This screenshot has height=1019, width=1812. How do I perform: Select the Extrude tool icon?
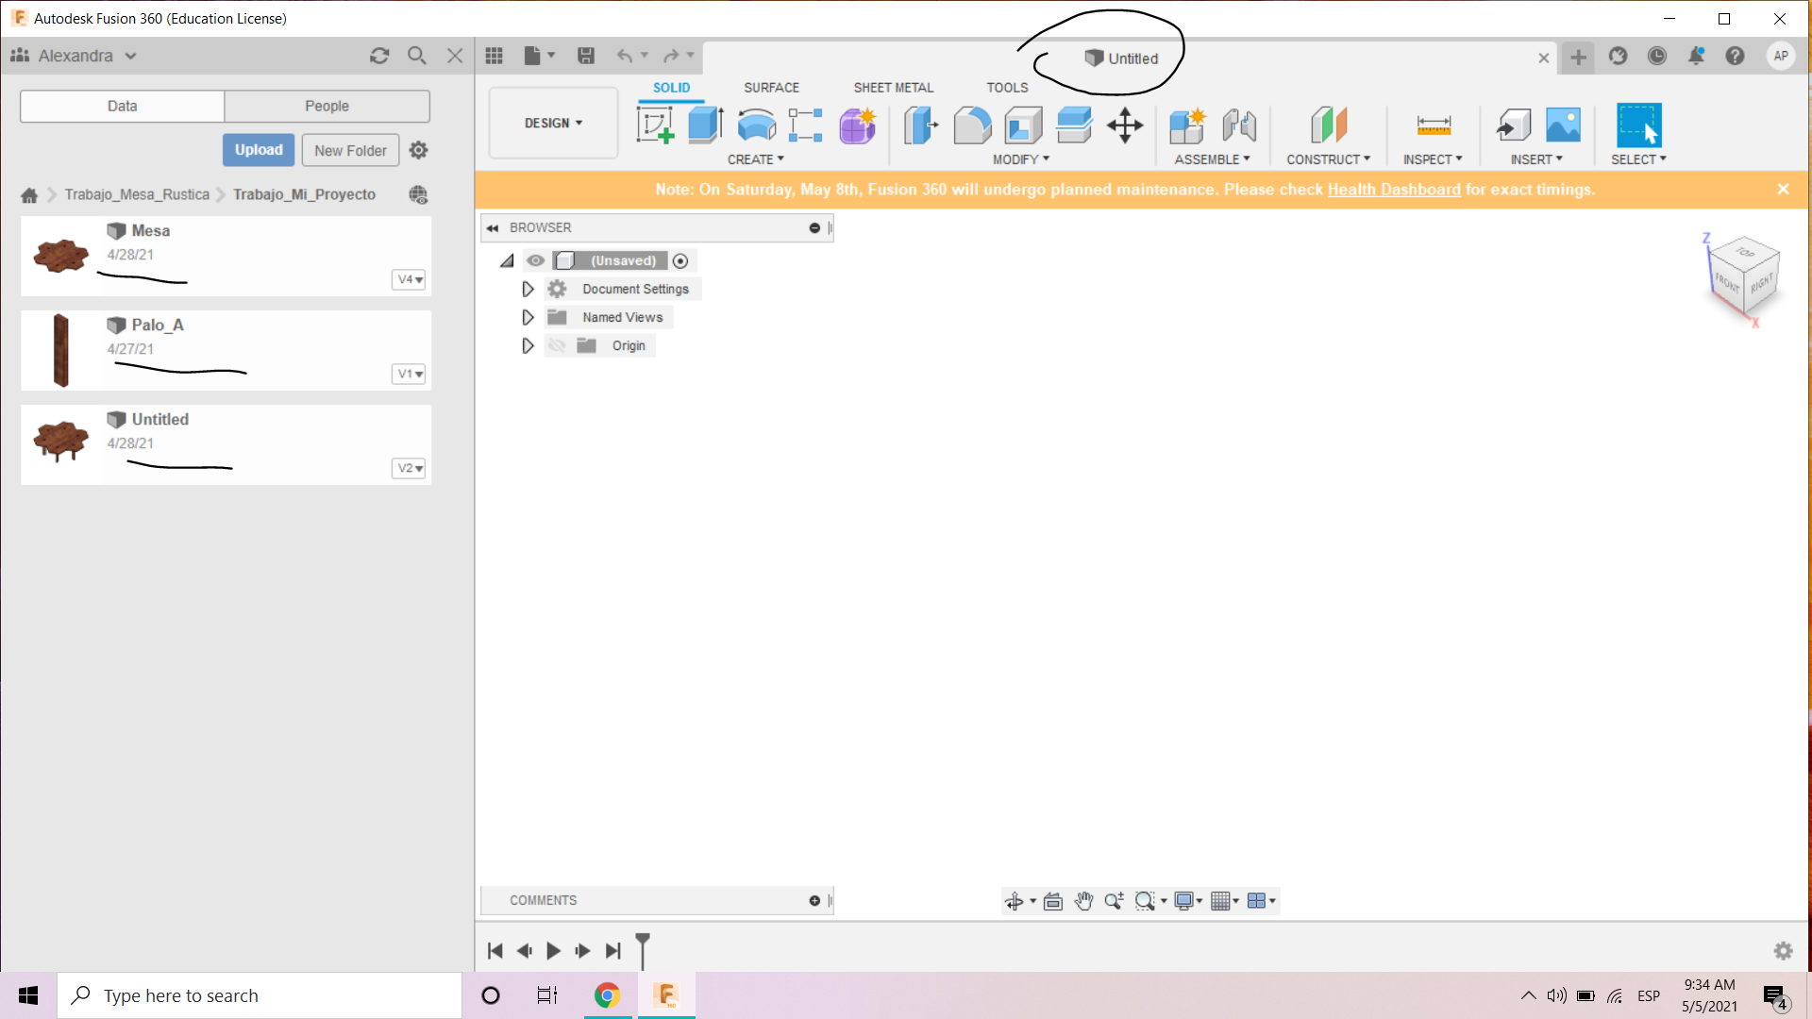click(705, 125)
